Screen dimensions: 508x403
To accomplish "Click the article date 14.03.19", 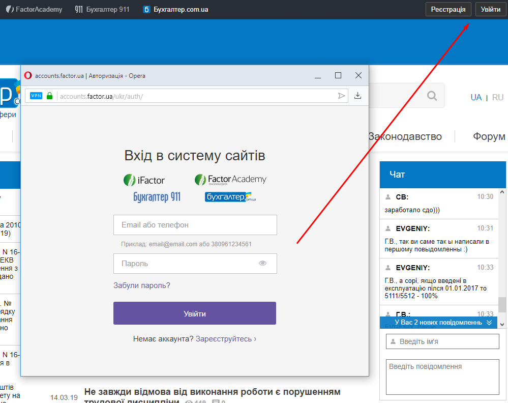I will coord(64,397).
